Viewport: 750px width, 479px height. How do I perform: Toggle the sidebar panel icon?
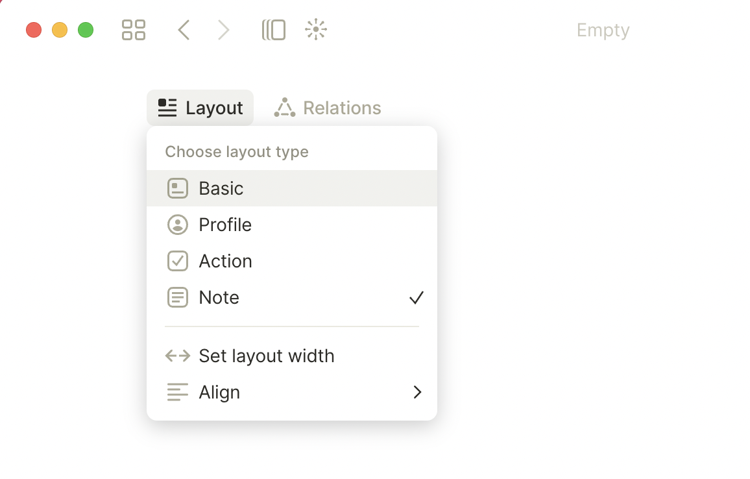point(274,30)
